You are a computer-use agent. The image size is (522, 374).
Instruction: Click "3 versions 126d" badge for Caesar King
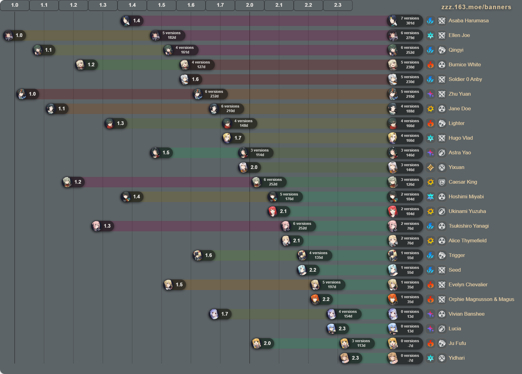point(405,182)
